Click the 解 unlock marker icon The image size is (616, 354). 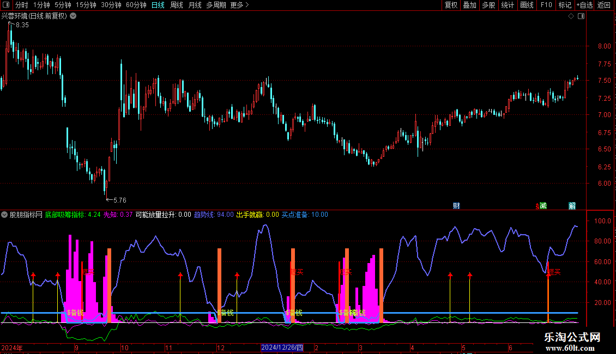coord(572,206)
